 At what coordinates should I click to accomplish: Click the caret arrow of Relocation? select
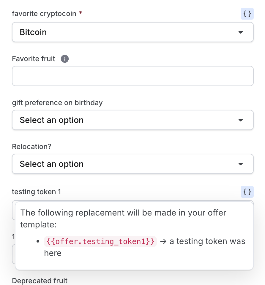[241, 164]
